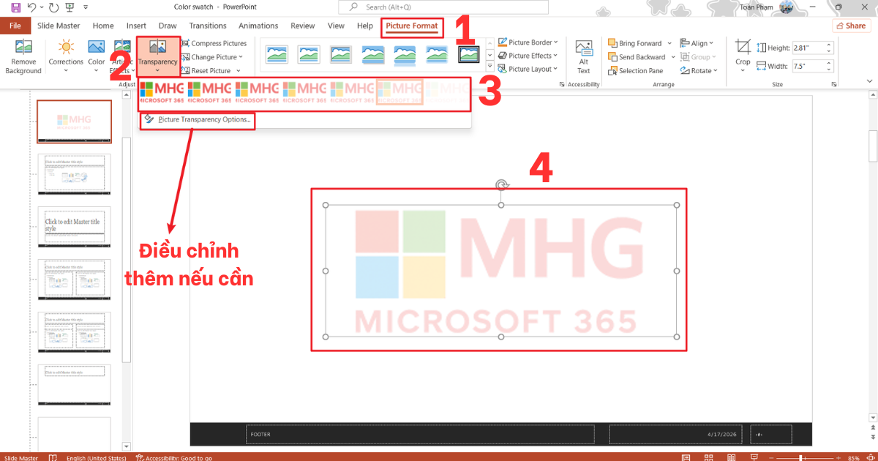878x461 pixels.
Task: Click the MHG Microsoft 365 logo picture
Action: (x=500, y=271)
